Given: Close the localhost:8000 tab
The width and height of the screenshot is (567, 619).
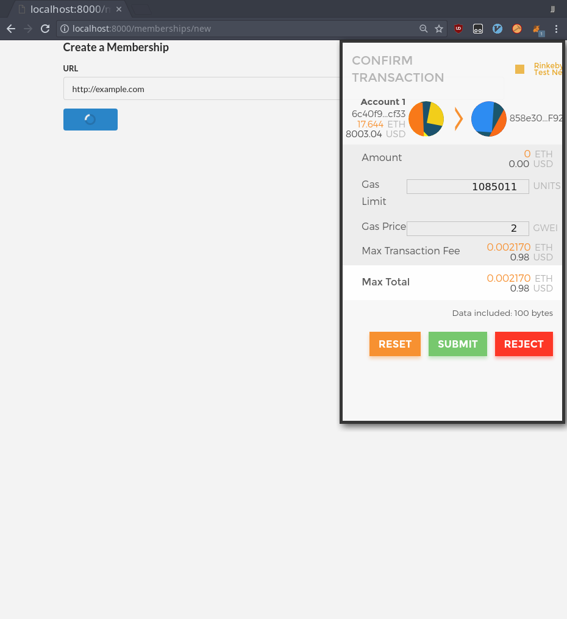Looking at the screenshot, I should click(x=119, y=9).
